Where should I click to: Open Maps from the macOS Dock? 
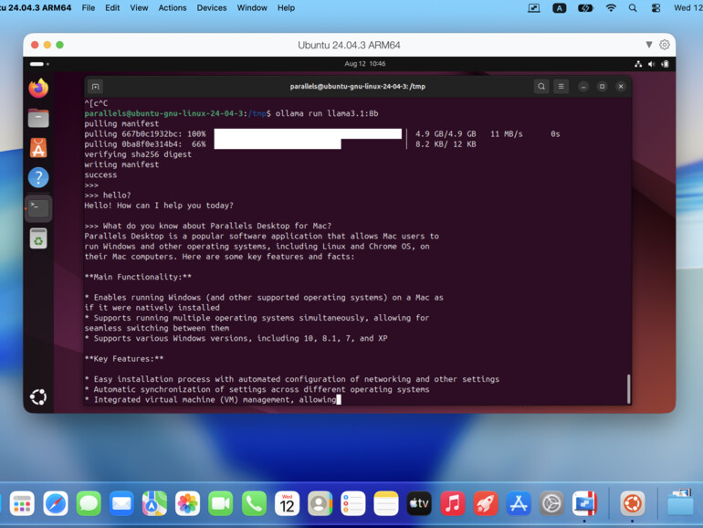click(154, 503)
